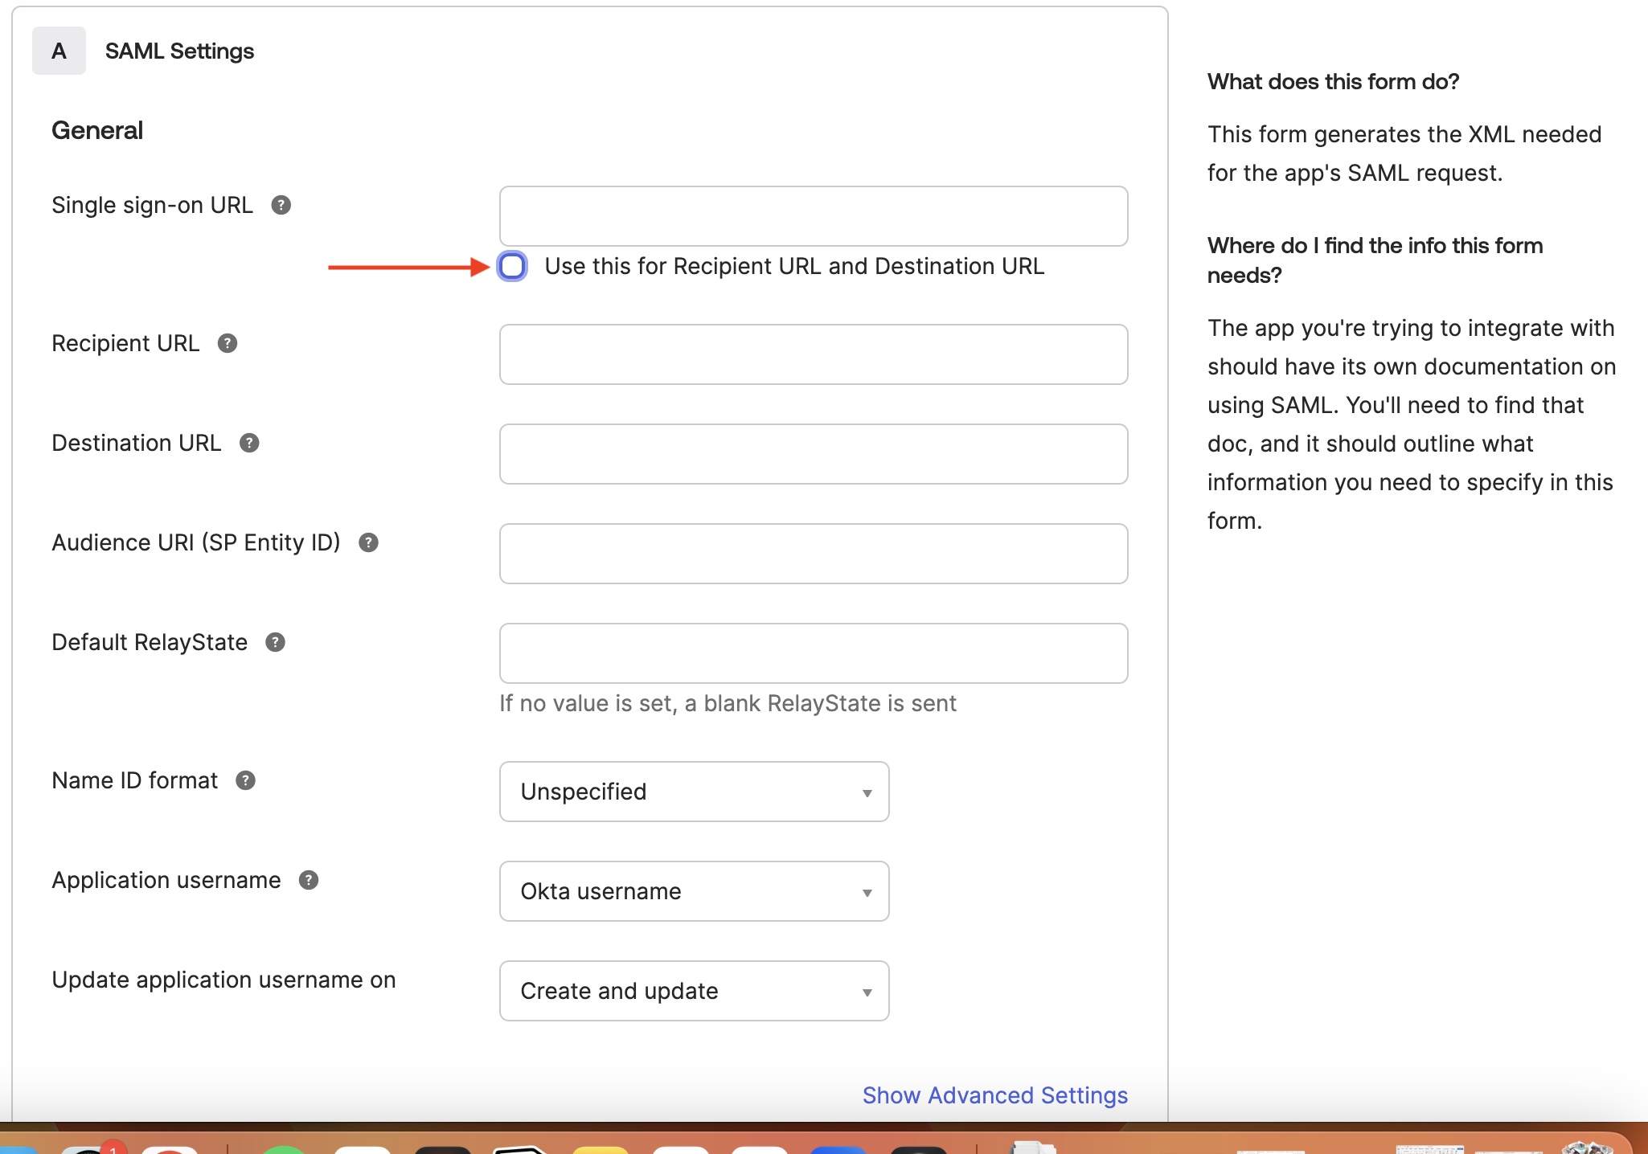1648x1154 pixels.
Task: Select the 'A' step badge beside SAML Settings
Action: [59, 51]
